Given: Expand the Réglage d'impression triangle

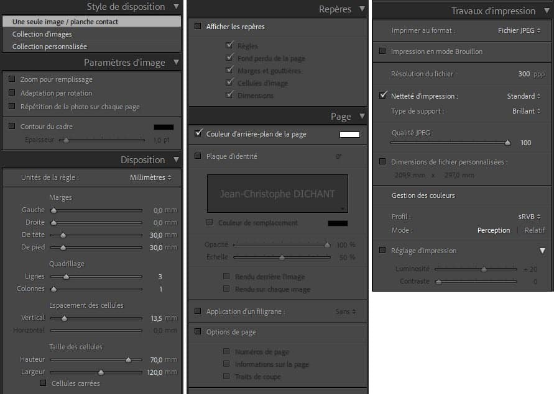Looking at the screenshot, I should (542, 251).
